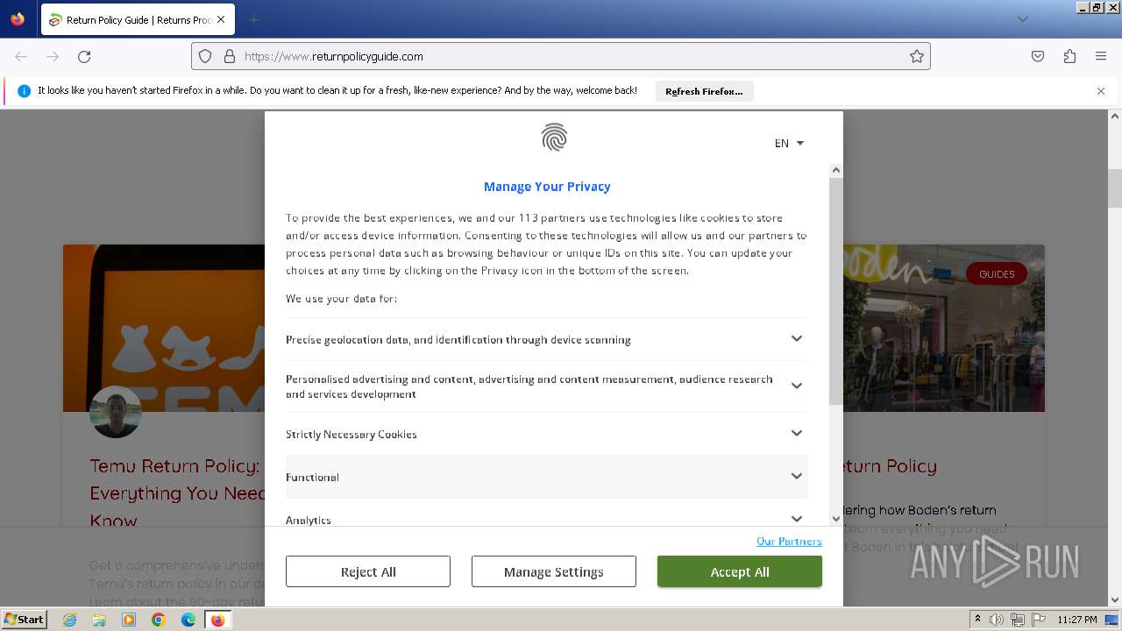Screen dimensions: 1122x631
Task: Click the Firefox logo icon in title bar
Action: pyautogui.click(x=18, y=18)
